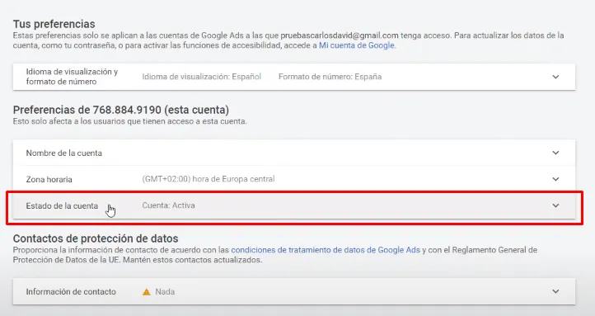Click the Tus preferencias heading
Screen dimensions: 595x316
tap(54, 24)
